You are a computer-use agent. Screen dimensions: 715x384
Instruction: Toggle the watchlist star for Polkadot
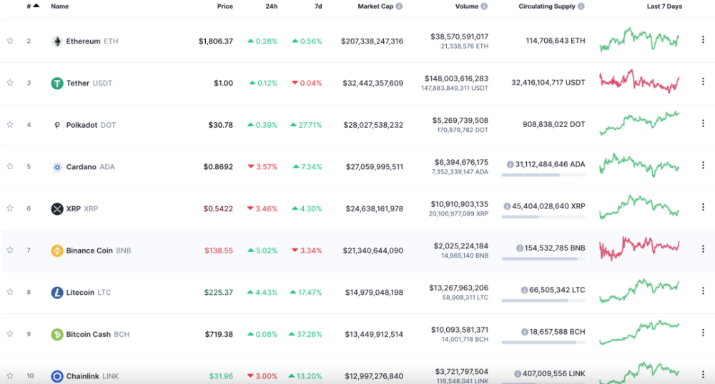(10, 125)
